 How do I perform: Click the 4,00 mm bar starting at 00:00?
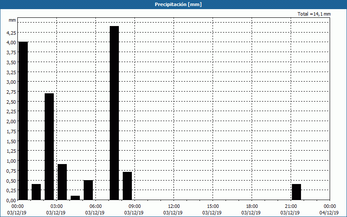click(23, 121)
